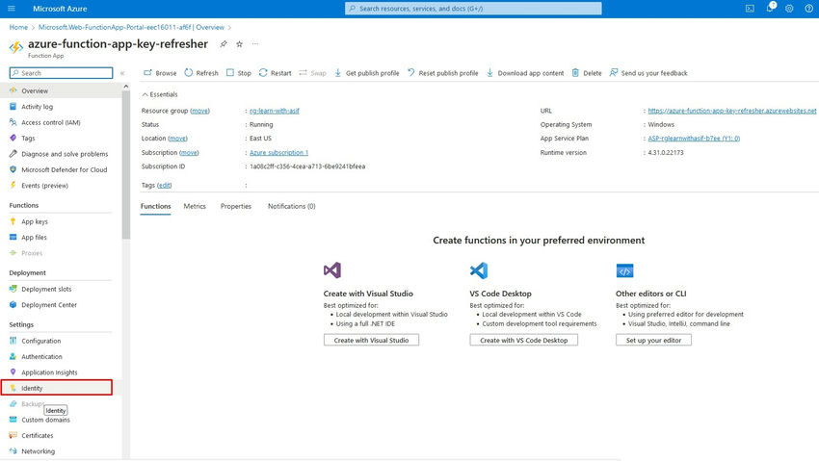Click move link next to Subscription
Image resolution: width=819 pixels, height=461 pixels.
tap(189, 152)
